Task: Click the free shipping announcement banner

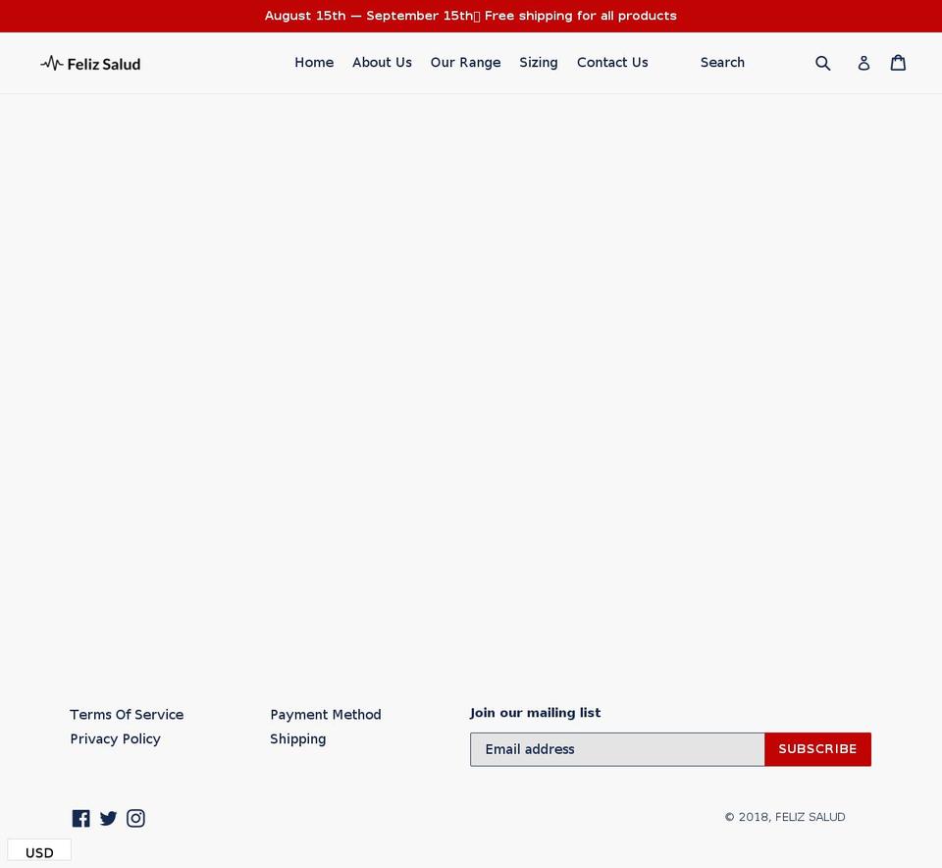Action: 471,16
